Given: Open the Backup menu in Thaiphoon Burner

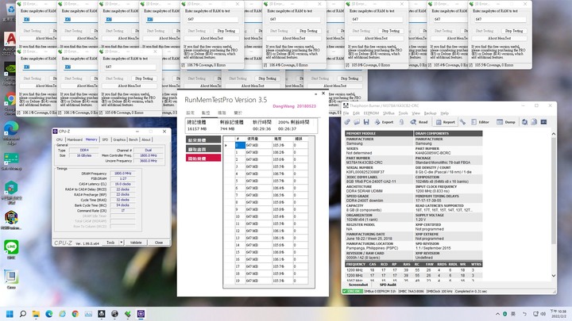Looking at the screenshot, I should 430,113.
